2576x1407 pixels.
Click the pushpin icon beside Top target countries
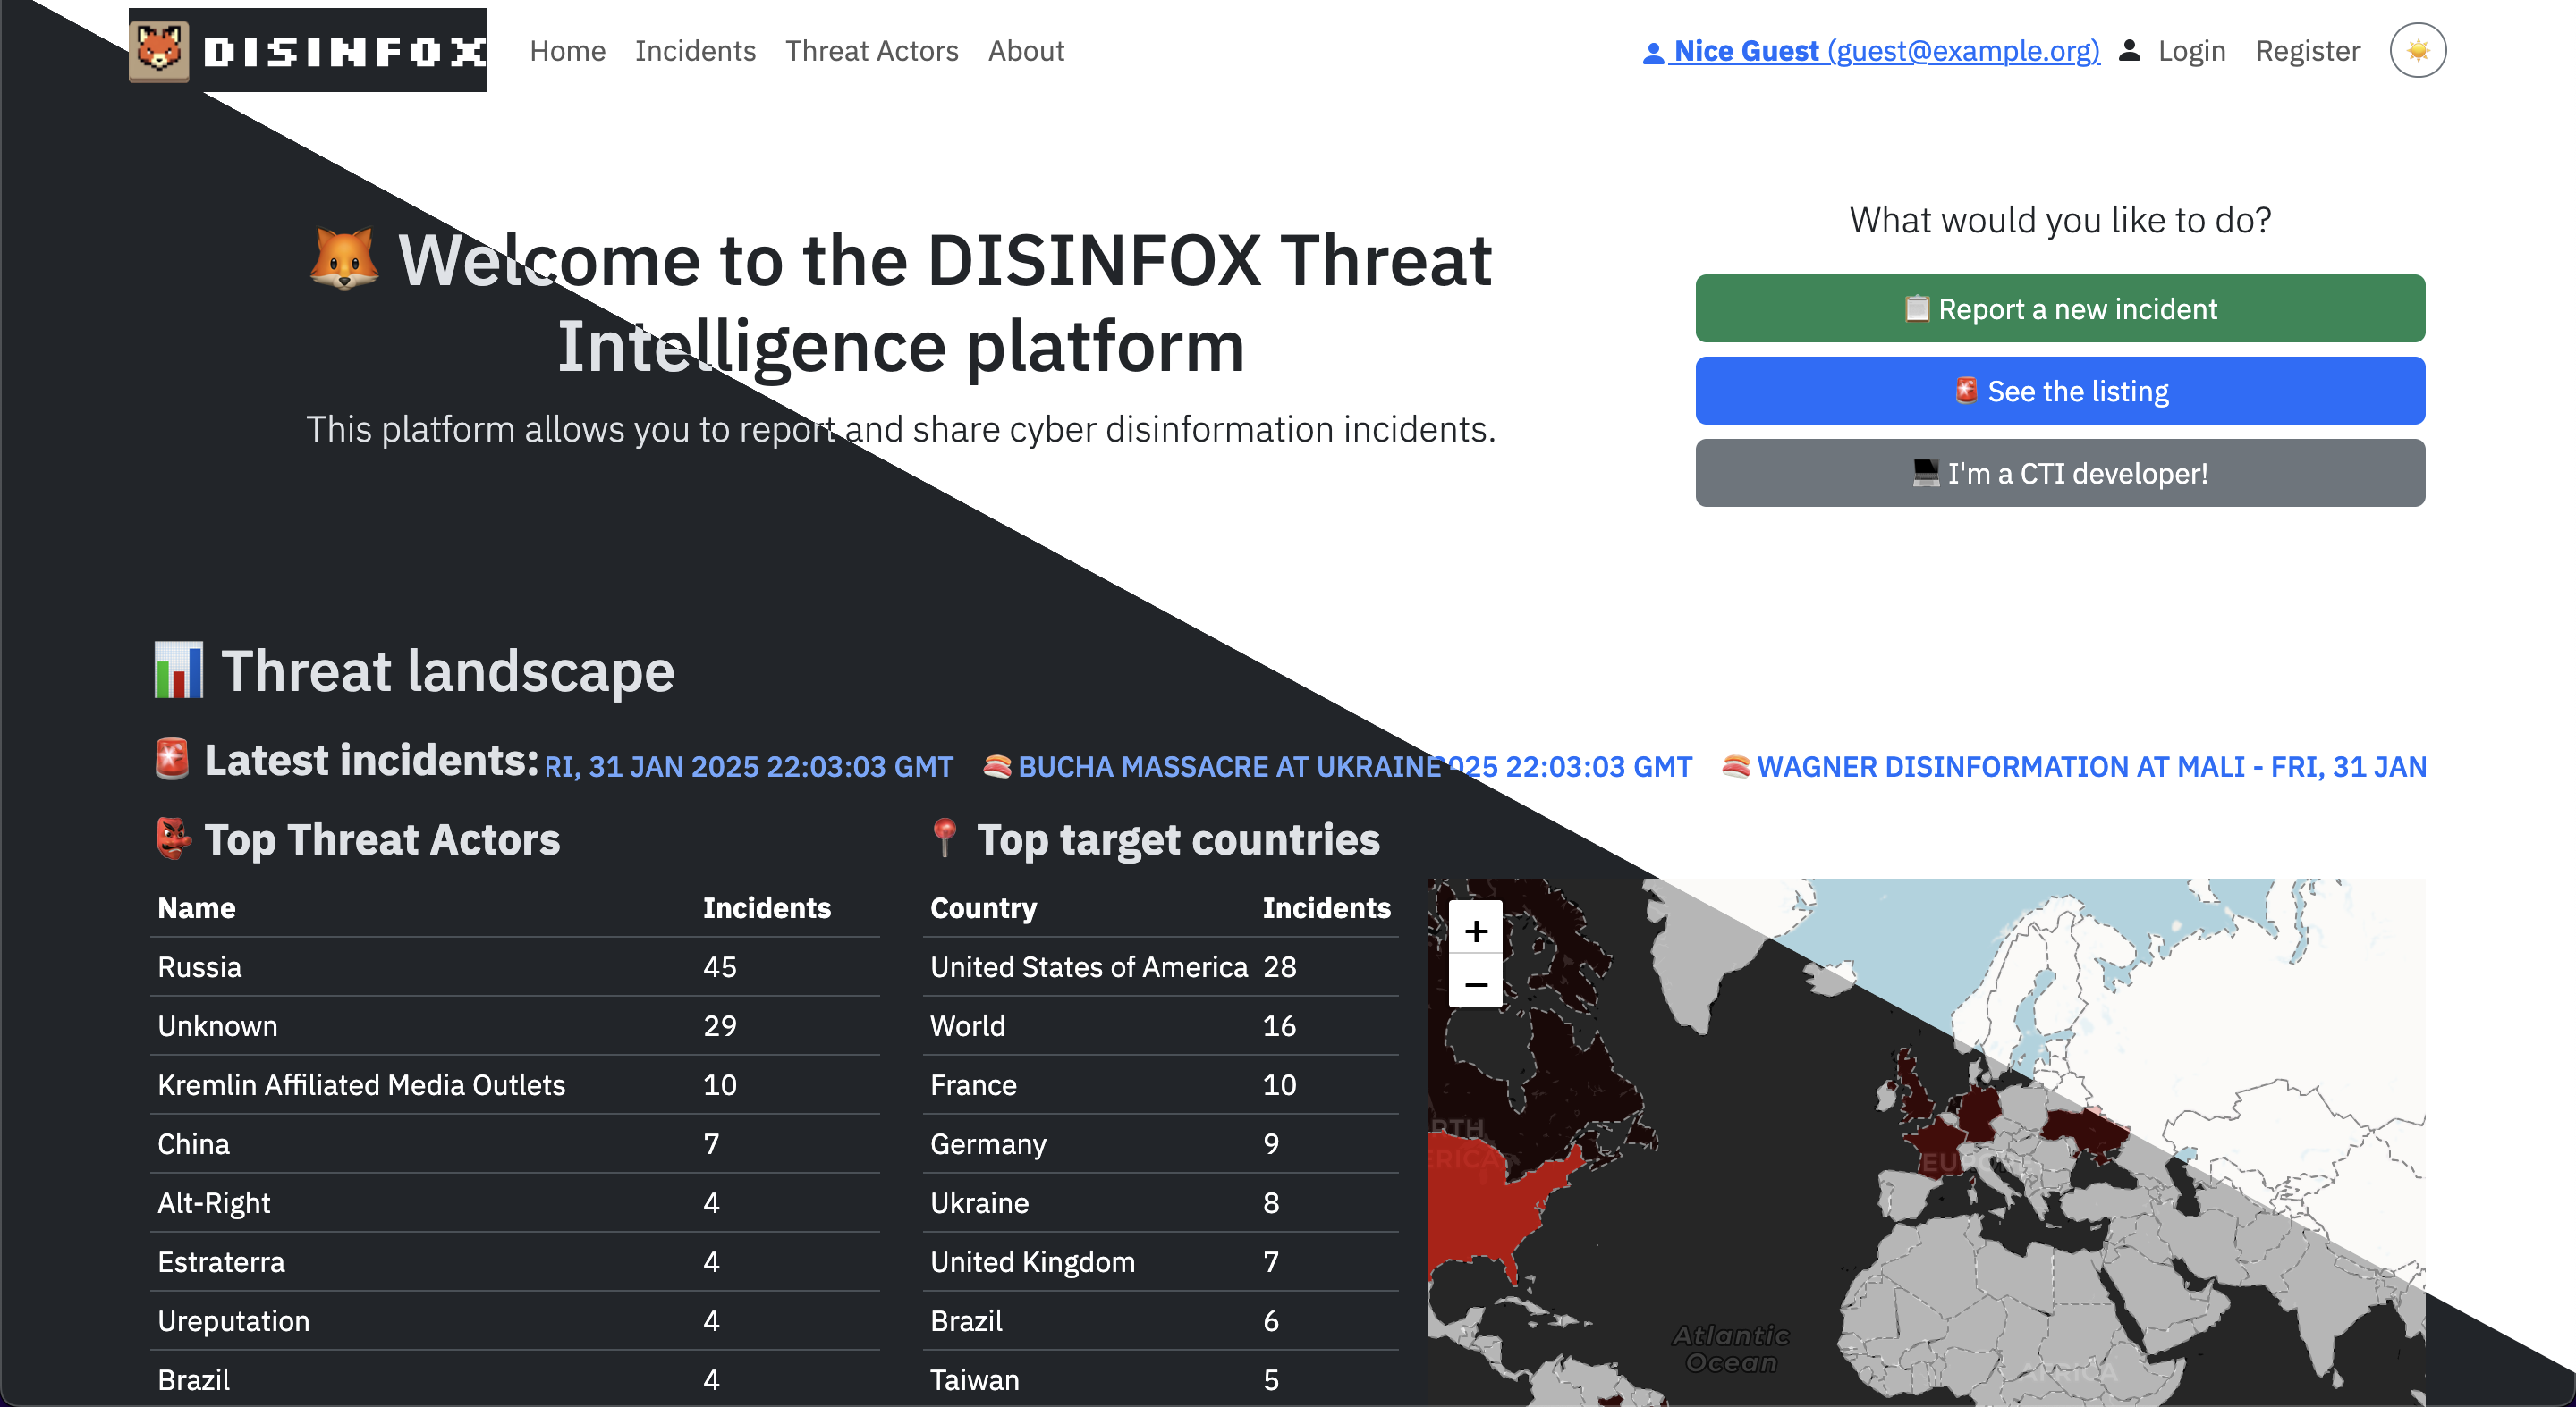[x=944, y=838]
